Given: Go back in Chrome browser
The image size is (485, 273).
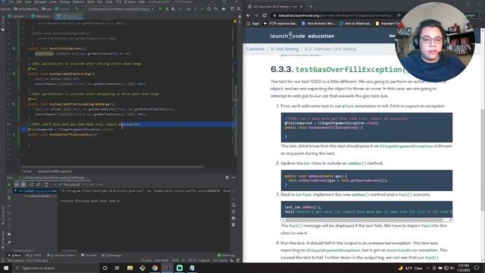Looking at the screenshot, I should pyautogui.click(x=249, y=15).
